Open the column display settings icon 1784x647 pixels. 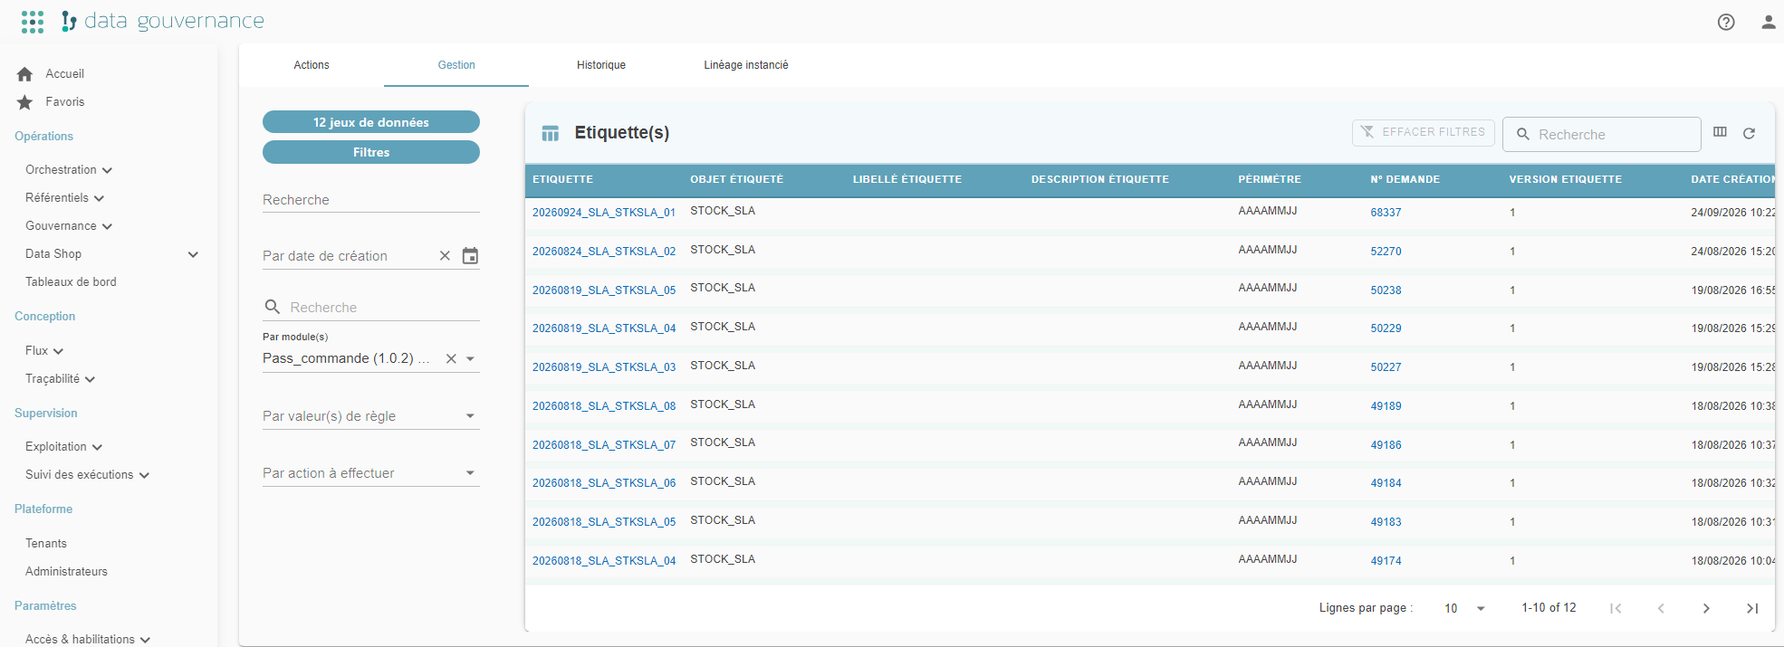pos(1720,132)
